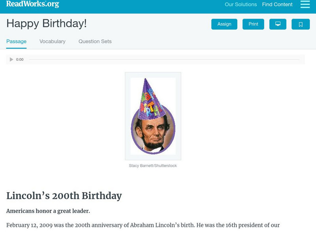Click the Print button
The image size is (316, 232).
(x=253, y=24)
